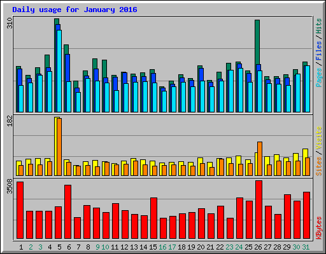Click day label 3 on x-axis

(x=40, y=247)
